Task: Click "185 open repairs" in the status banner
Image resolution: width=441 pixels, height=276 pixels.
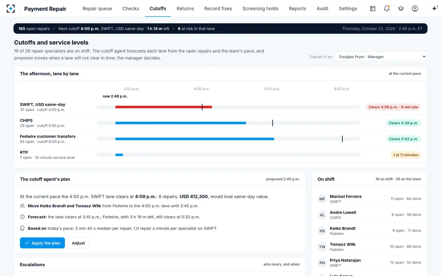Action: (34, 29)
